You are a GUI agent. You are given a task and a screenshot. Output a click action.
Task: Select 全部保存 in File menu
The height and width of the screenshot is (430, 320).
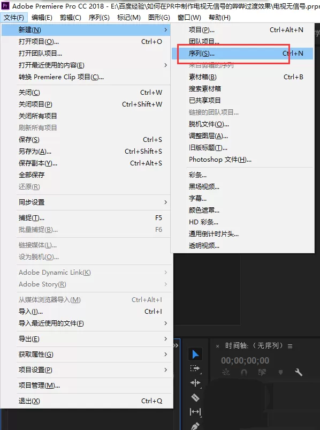86,175
